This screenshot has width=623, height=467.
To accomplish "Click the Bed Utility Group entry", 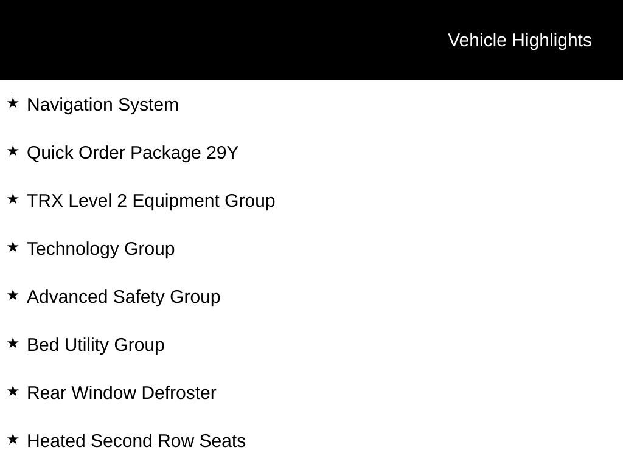I will 96,345.
